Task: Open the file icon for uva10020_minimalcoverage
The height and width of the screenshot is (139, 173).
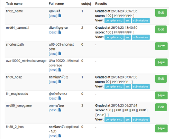Action: coord(60,70)
